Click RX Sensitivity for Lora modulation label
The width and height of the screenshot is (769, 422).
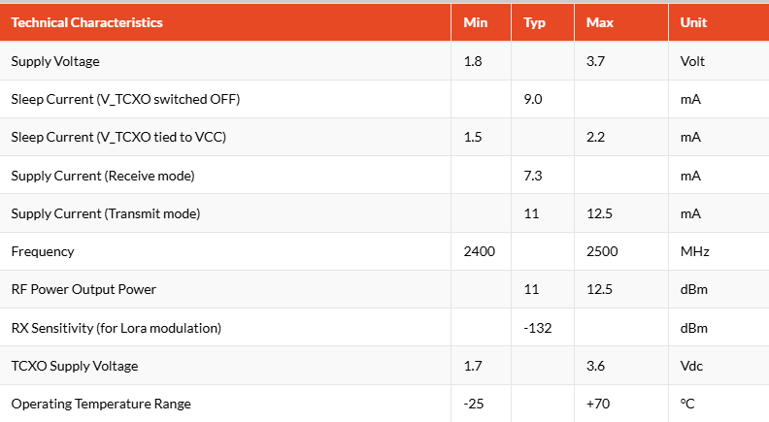point(117,328)
